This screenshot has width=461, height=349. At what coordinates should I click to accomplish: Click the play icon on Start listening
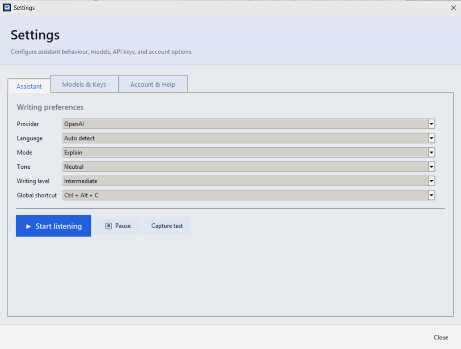coord(28,226)
